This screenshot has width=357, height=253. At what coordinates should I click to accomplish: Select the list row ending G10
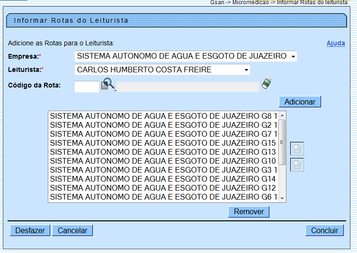pos(163,161)
